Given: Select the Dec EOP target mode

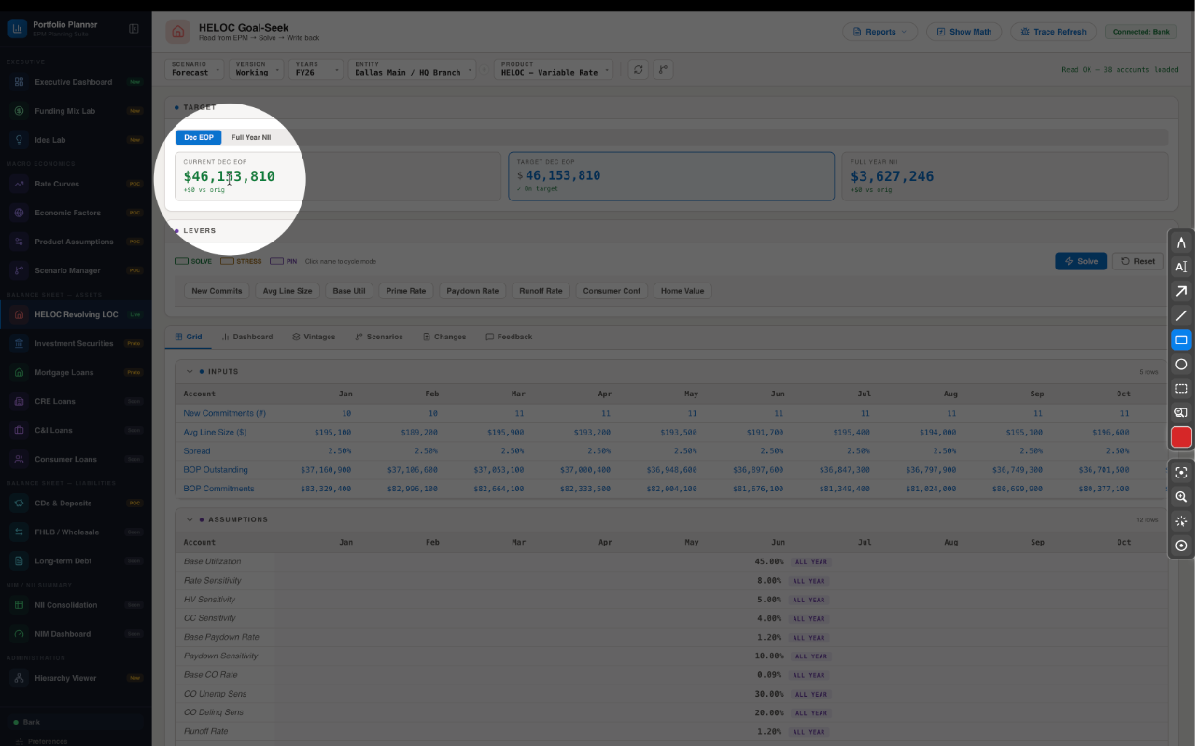Looking at the screenshot, I should coord(198,137).
